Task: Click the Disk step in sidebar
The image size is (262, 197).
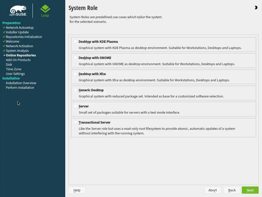Action: pos(9,64)
